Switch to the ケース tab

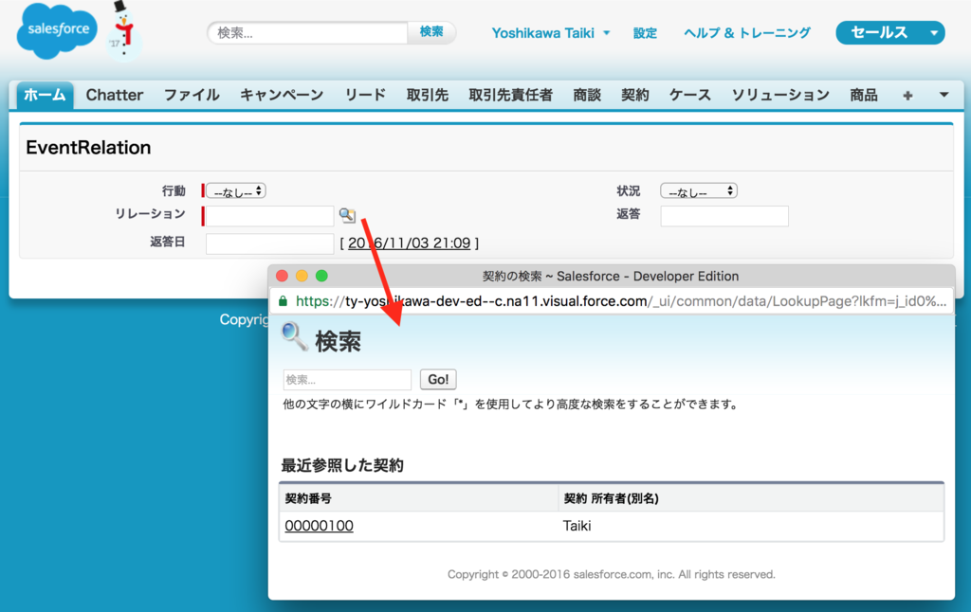tap(690, 96)
